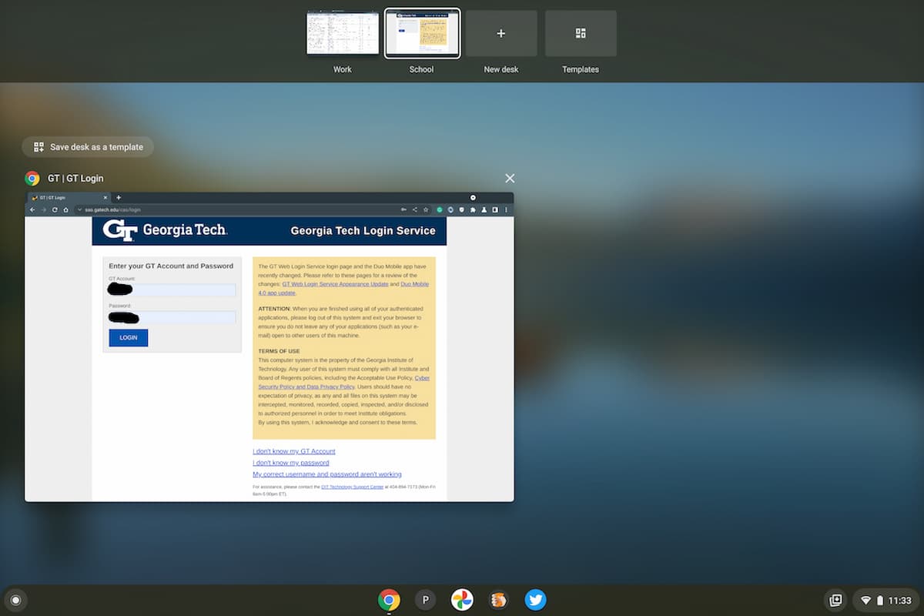Click the Chrome icon beside window title
Screen dimensions: 924x616
32,179
